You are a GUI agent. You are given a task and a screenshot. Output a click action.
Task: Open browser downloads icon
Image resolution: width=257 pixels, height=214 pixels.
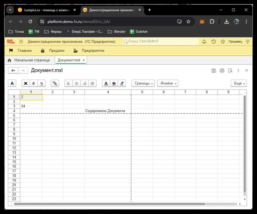(x=227, y=22)
